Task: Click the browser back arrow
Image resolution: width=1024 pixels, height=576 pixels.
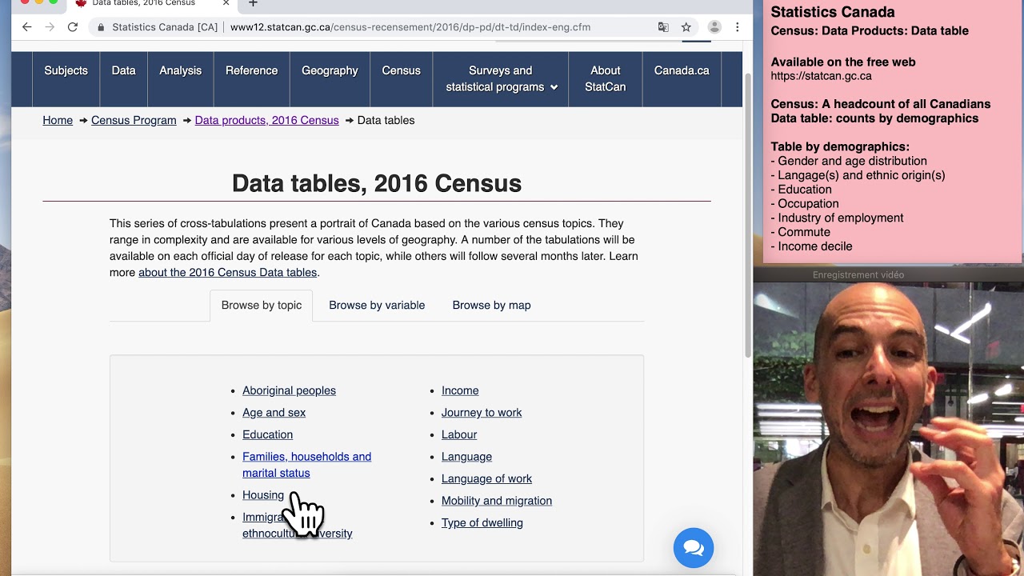Action: (x=27, y=27)
